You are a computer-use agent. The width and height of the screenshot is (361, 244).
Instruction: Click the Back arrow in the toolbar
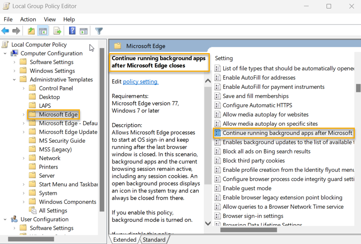point(5,31)
